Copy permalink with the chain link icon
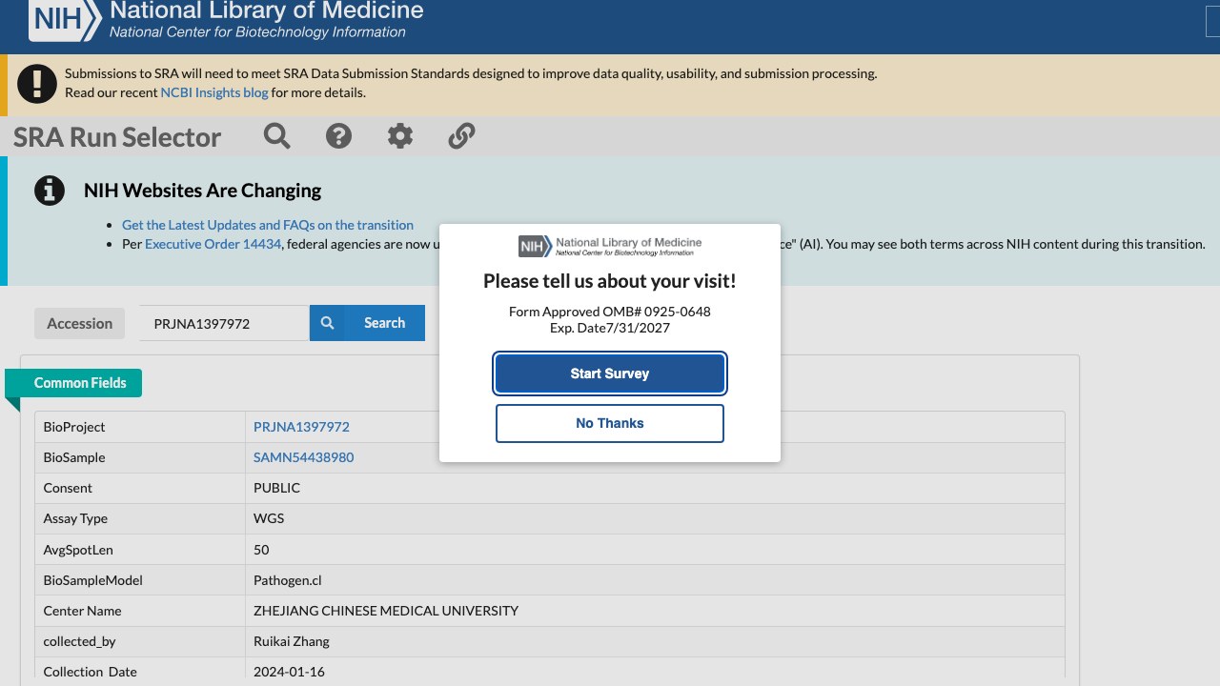The height and width of the screenshot is (686, 1220). pyautogui.click(x=461, y=136)
